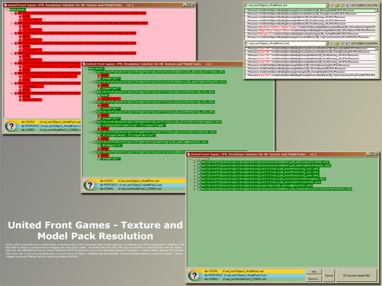Click open folder icon beside Objects_ModelPack2.xml path

(x=337, y=43)
